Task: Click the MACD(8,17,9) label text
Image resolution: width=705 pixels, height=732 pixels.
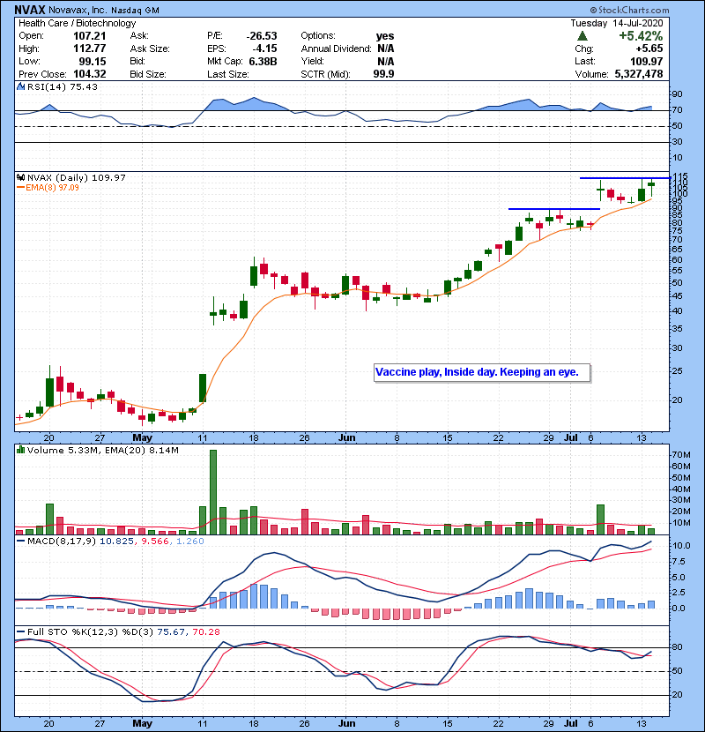Action: pos(62,542)
